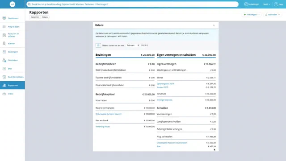Click the Voorraden row
Image resolution: width=286 pixels, height=161 pixels.
(x=125, y=100)
